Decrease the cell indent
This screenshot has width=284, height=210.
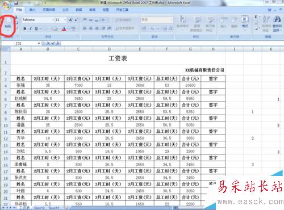point(103,28)
